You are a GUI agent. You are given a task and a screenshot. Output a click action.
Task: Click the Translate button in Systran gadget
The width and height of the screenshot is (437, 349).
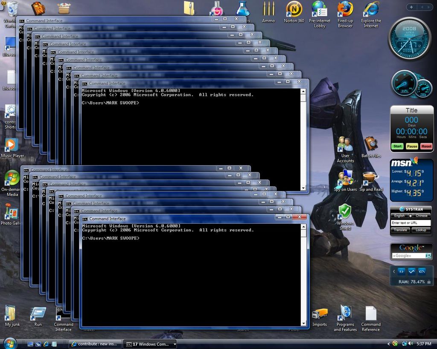click(400, 230)
